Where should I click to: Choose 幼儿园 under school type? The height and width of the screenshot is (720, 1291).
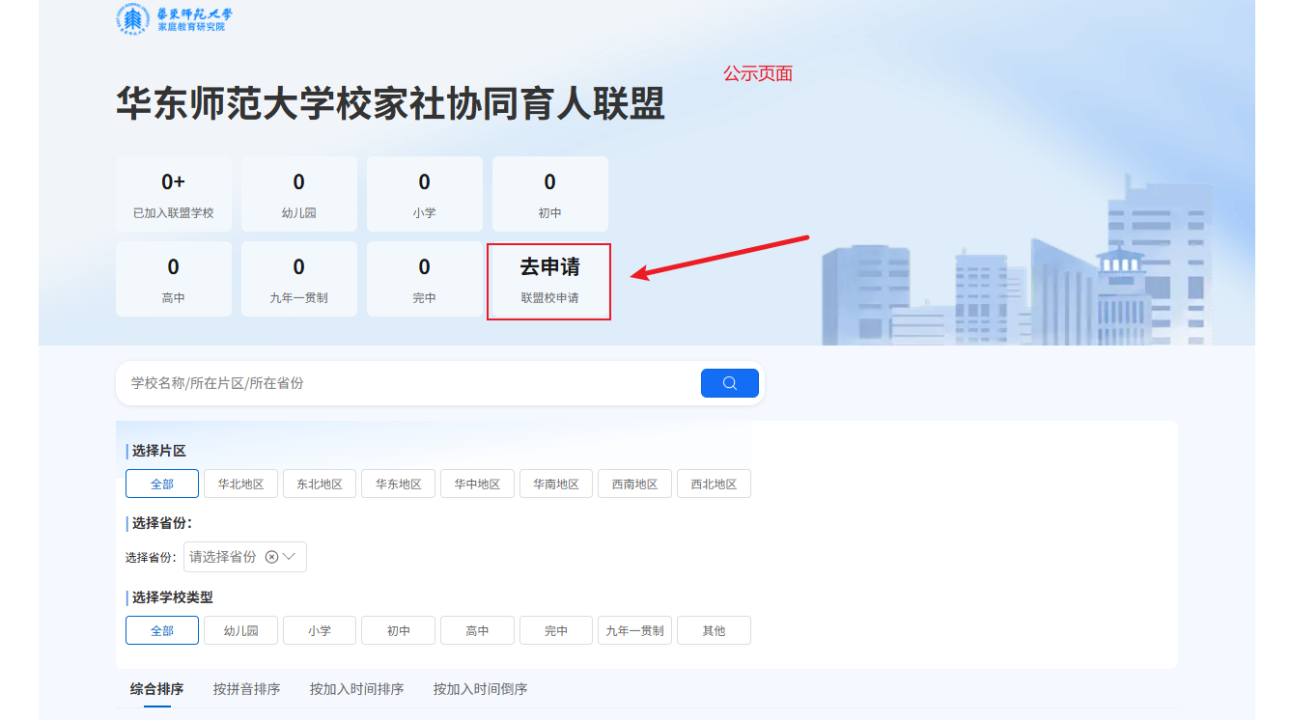[240, 630]
